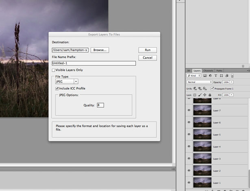The height and width of the screenshot is (191, 250).
Task: Select the Layers tab
Action: coord(197,71)
